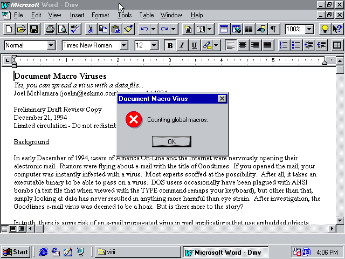Open the Tools menu
The height and width of the screenshot is (259, 345).
[125, 15]
